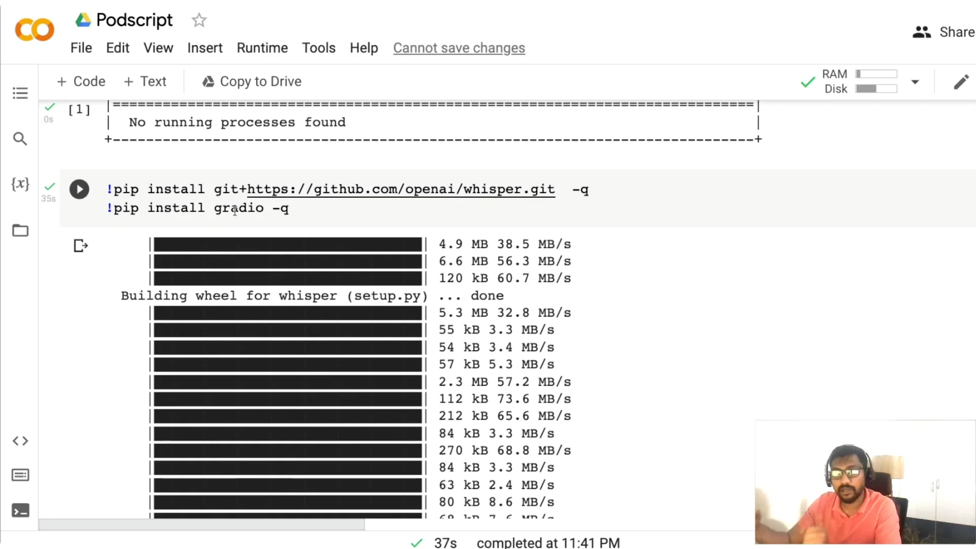The width and height of the screenshot is (976, 549).
Task: Open the Colab terminal
Action: click(x=20, y=511)
